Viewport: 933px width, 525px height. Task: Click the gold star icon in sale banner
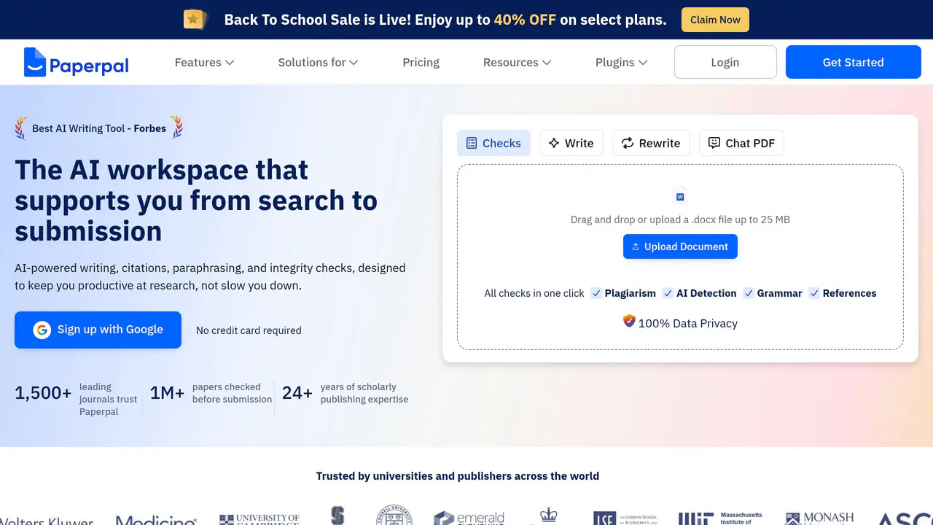pyautogui.click(x=195, y=20)
